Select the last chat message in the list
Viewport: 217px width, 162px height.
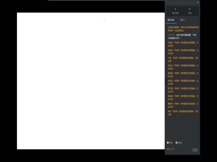coord(182,112)
